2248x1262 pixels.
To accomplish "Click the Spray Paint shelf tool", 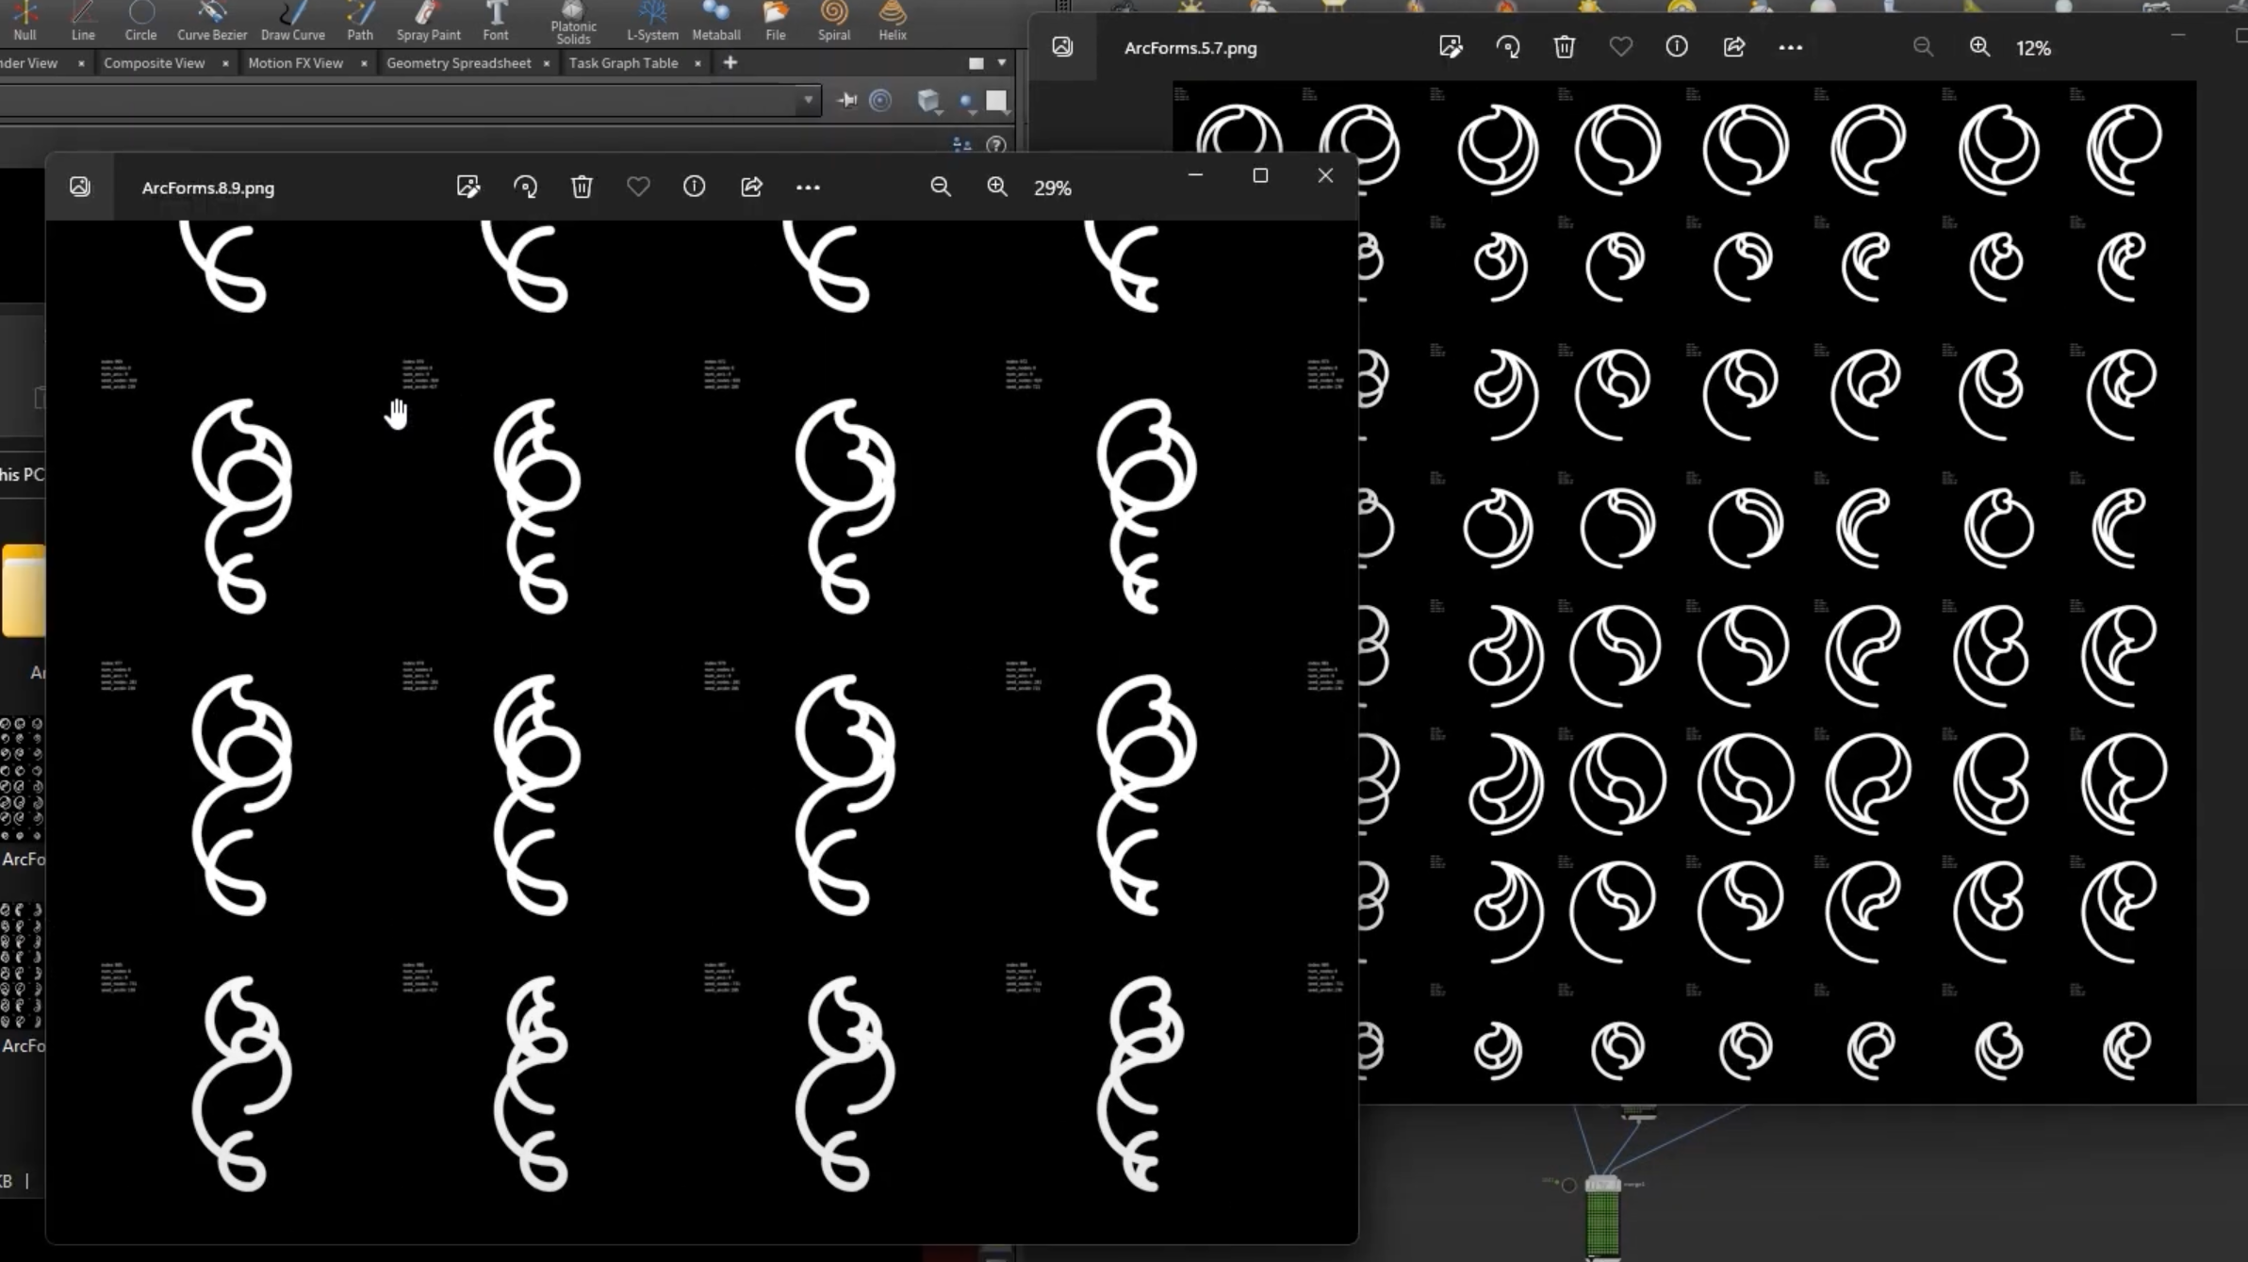I will [x=428, y=21].
